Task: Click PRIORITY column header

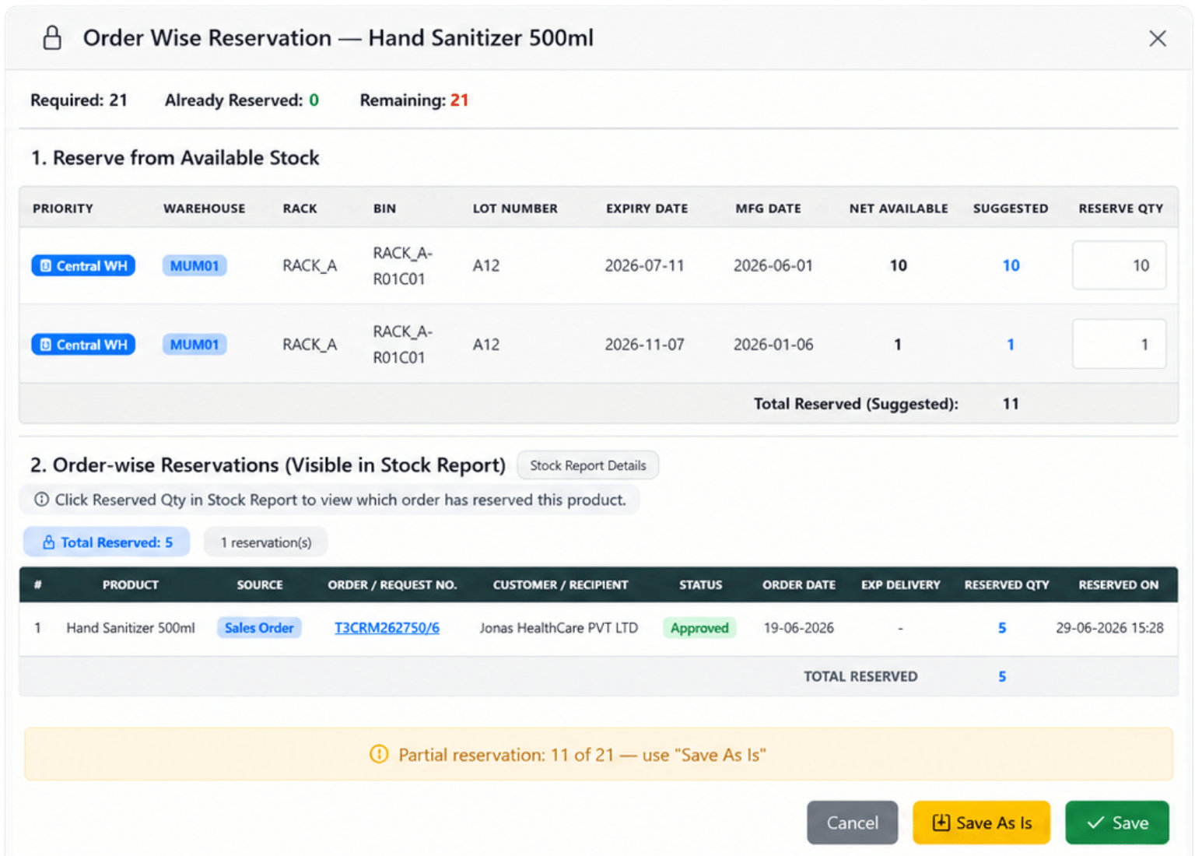Action: pos(63,209)
